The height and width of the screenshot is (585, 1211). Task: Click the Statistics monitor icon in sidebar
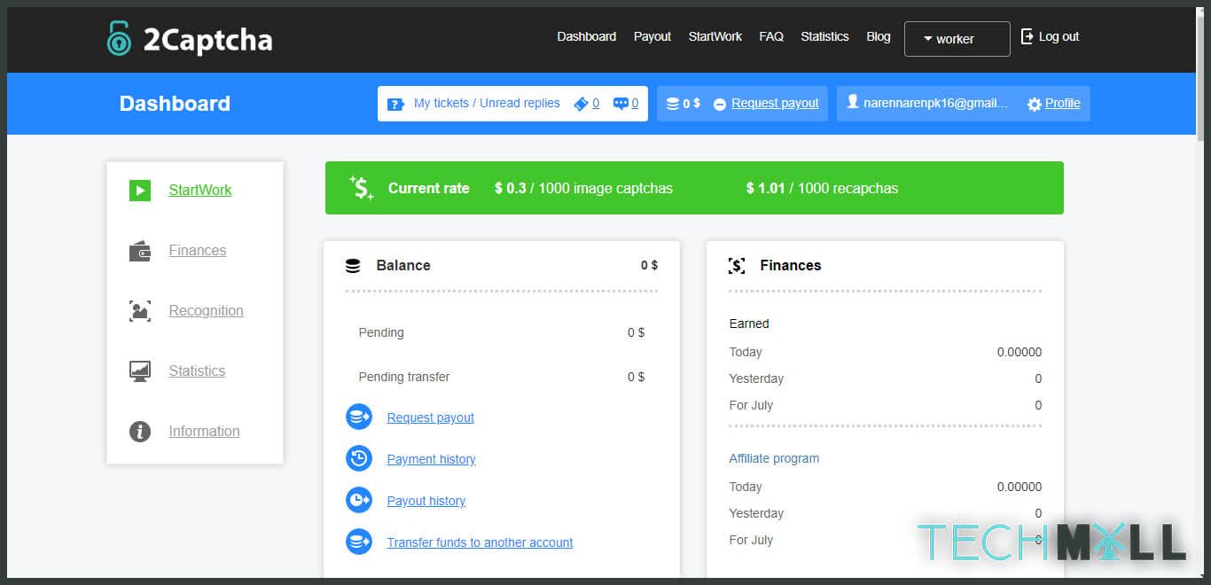tap(140, 371)
